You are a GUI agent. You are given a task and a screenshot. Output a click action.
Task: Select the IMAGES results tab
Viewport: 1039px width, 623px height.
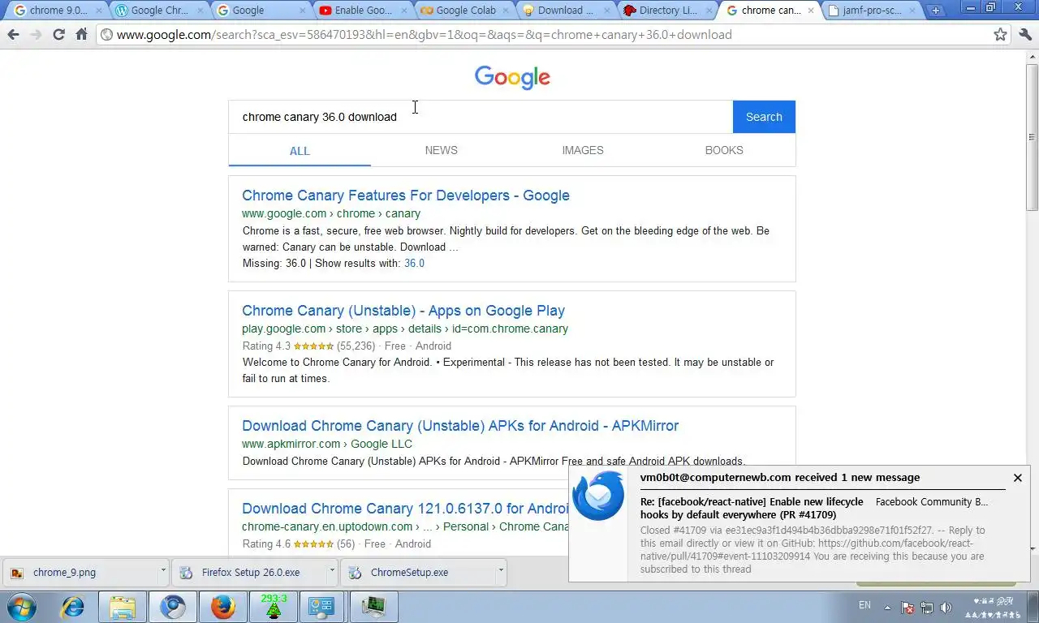pos(583,150)
